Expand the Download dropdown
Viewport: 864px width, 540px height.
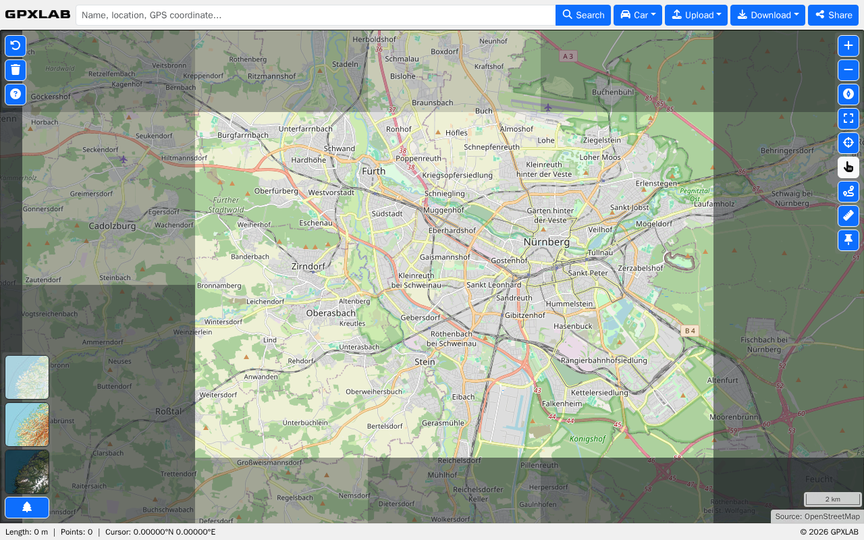767,15
